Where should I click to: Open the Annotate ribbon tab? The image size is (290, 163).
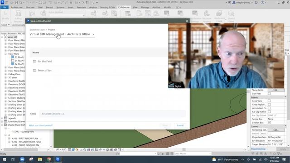81,7
